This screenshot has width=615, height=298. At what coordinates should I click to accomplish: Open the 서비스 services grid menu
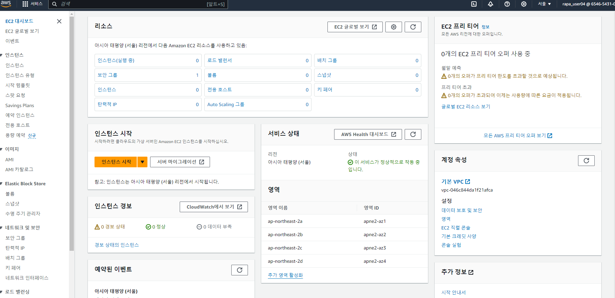(33, 4)
